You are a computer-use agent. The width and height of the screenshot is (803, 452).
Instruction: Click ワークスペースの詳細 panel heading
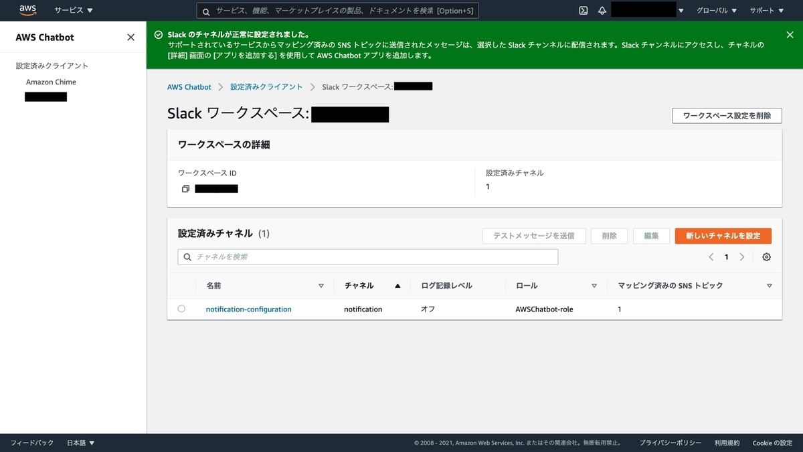224,145
